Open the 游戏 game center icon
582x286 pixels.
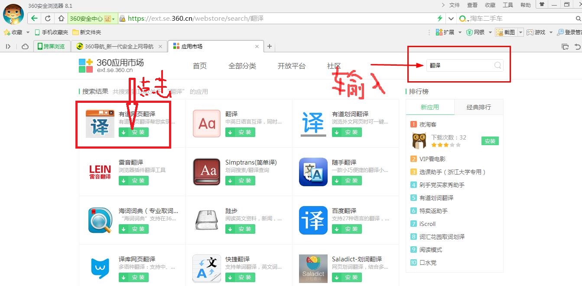pyautogui.click(x=536, y=32)
